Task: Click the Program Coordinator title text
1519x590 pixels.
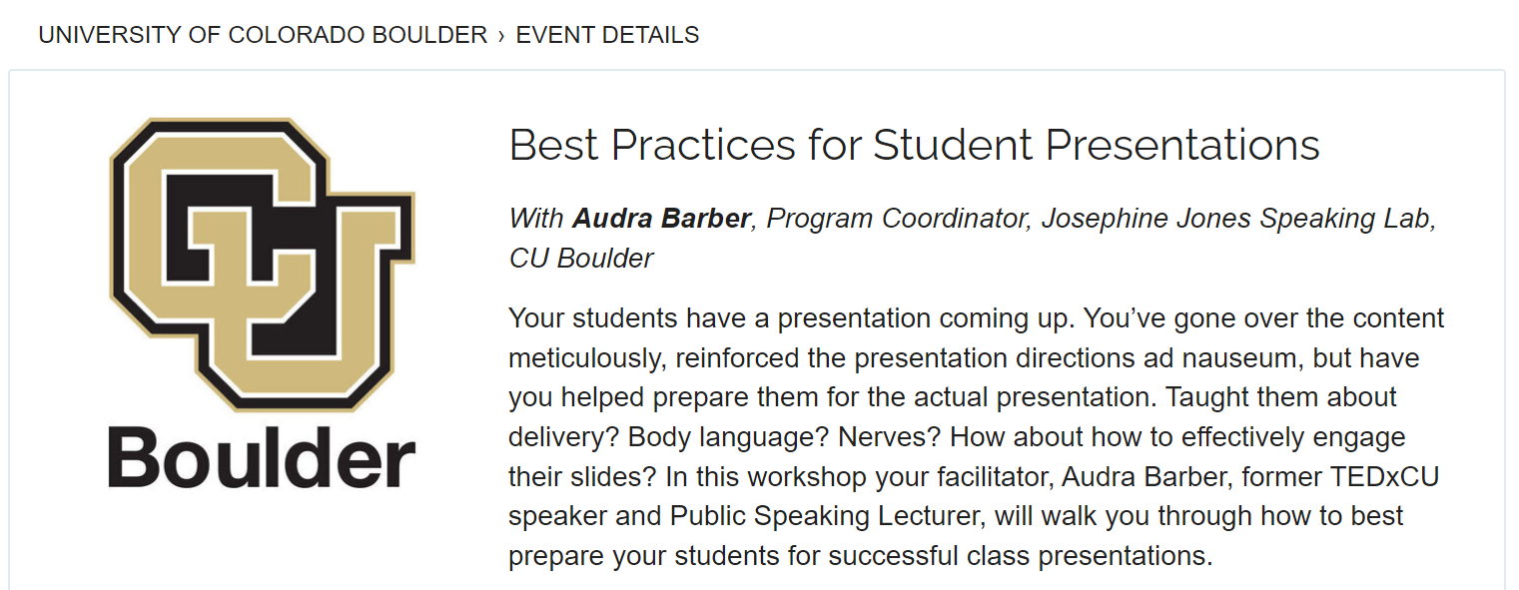Action: tap(898, 219)
